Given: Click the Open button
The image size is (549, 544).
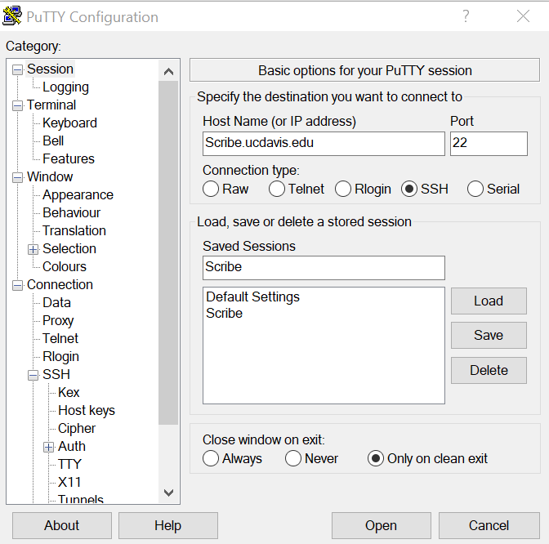Looking at the screenshot, I should [381, 525].
